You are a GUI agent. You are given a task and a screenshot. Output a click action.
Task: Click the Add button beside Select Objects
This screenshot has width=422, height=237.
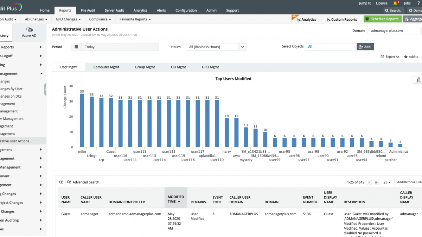[365, 47]
